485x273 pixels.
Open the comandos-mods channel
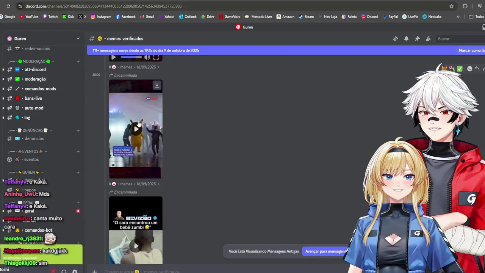[43, 89]
